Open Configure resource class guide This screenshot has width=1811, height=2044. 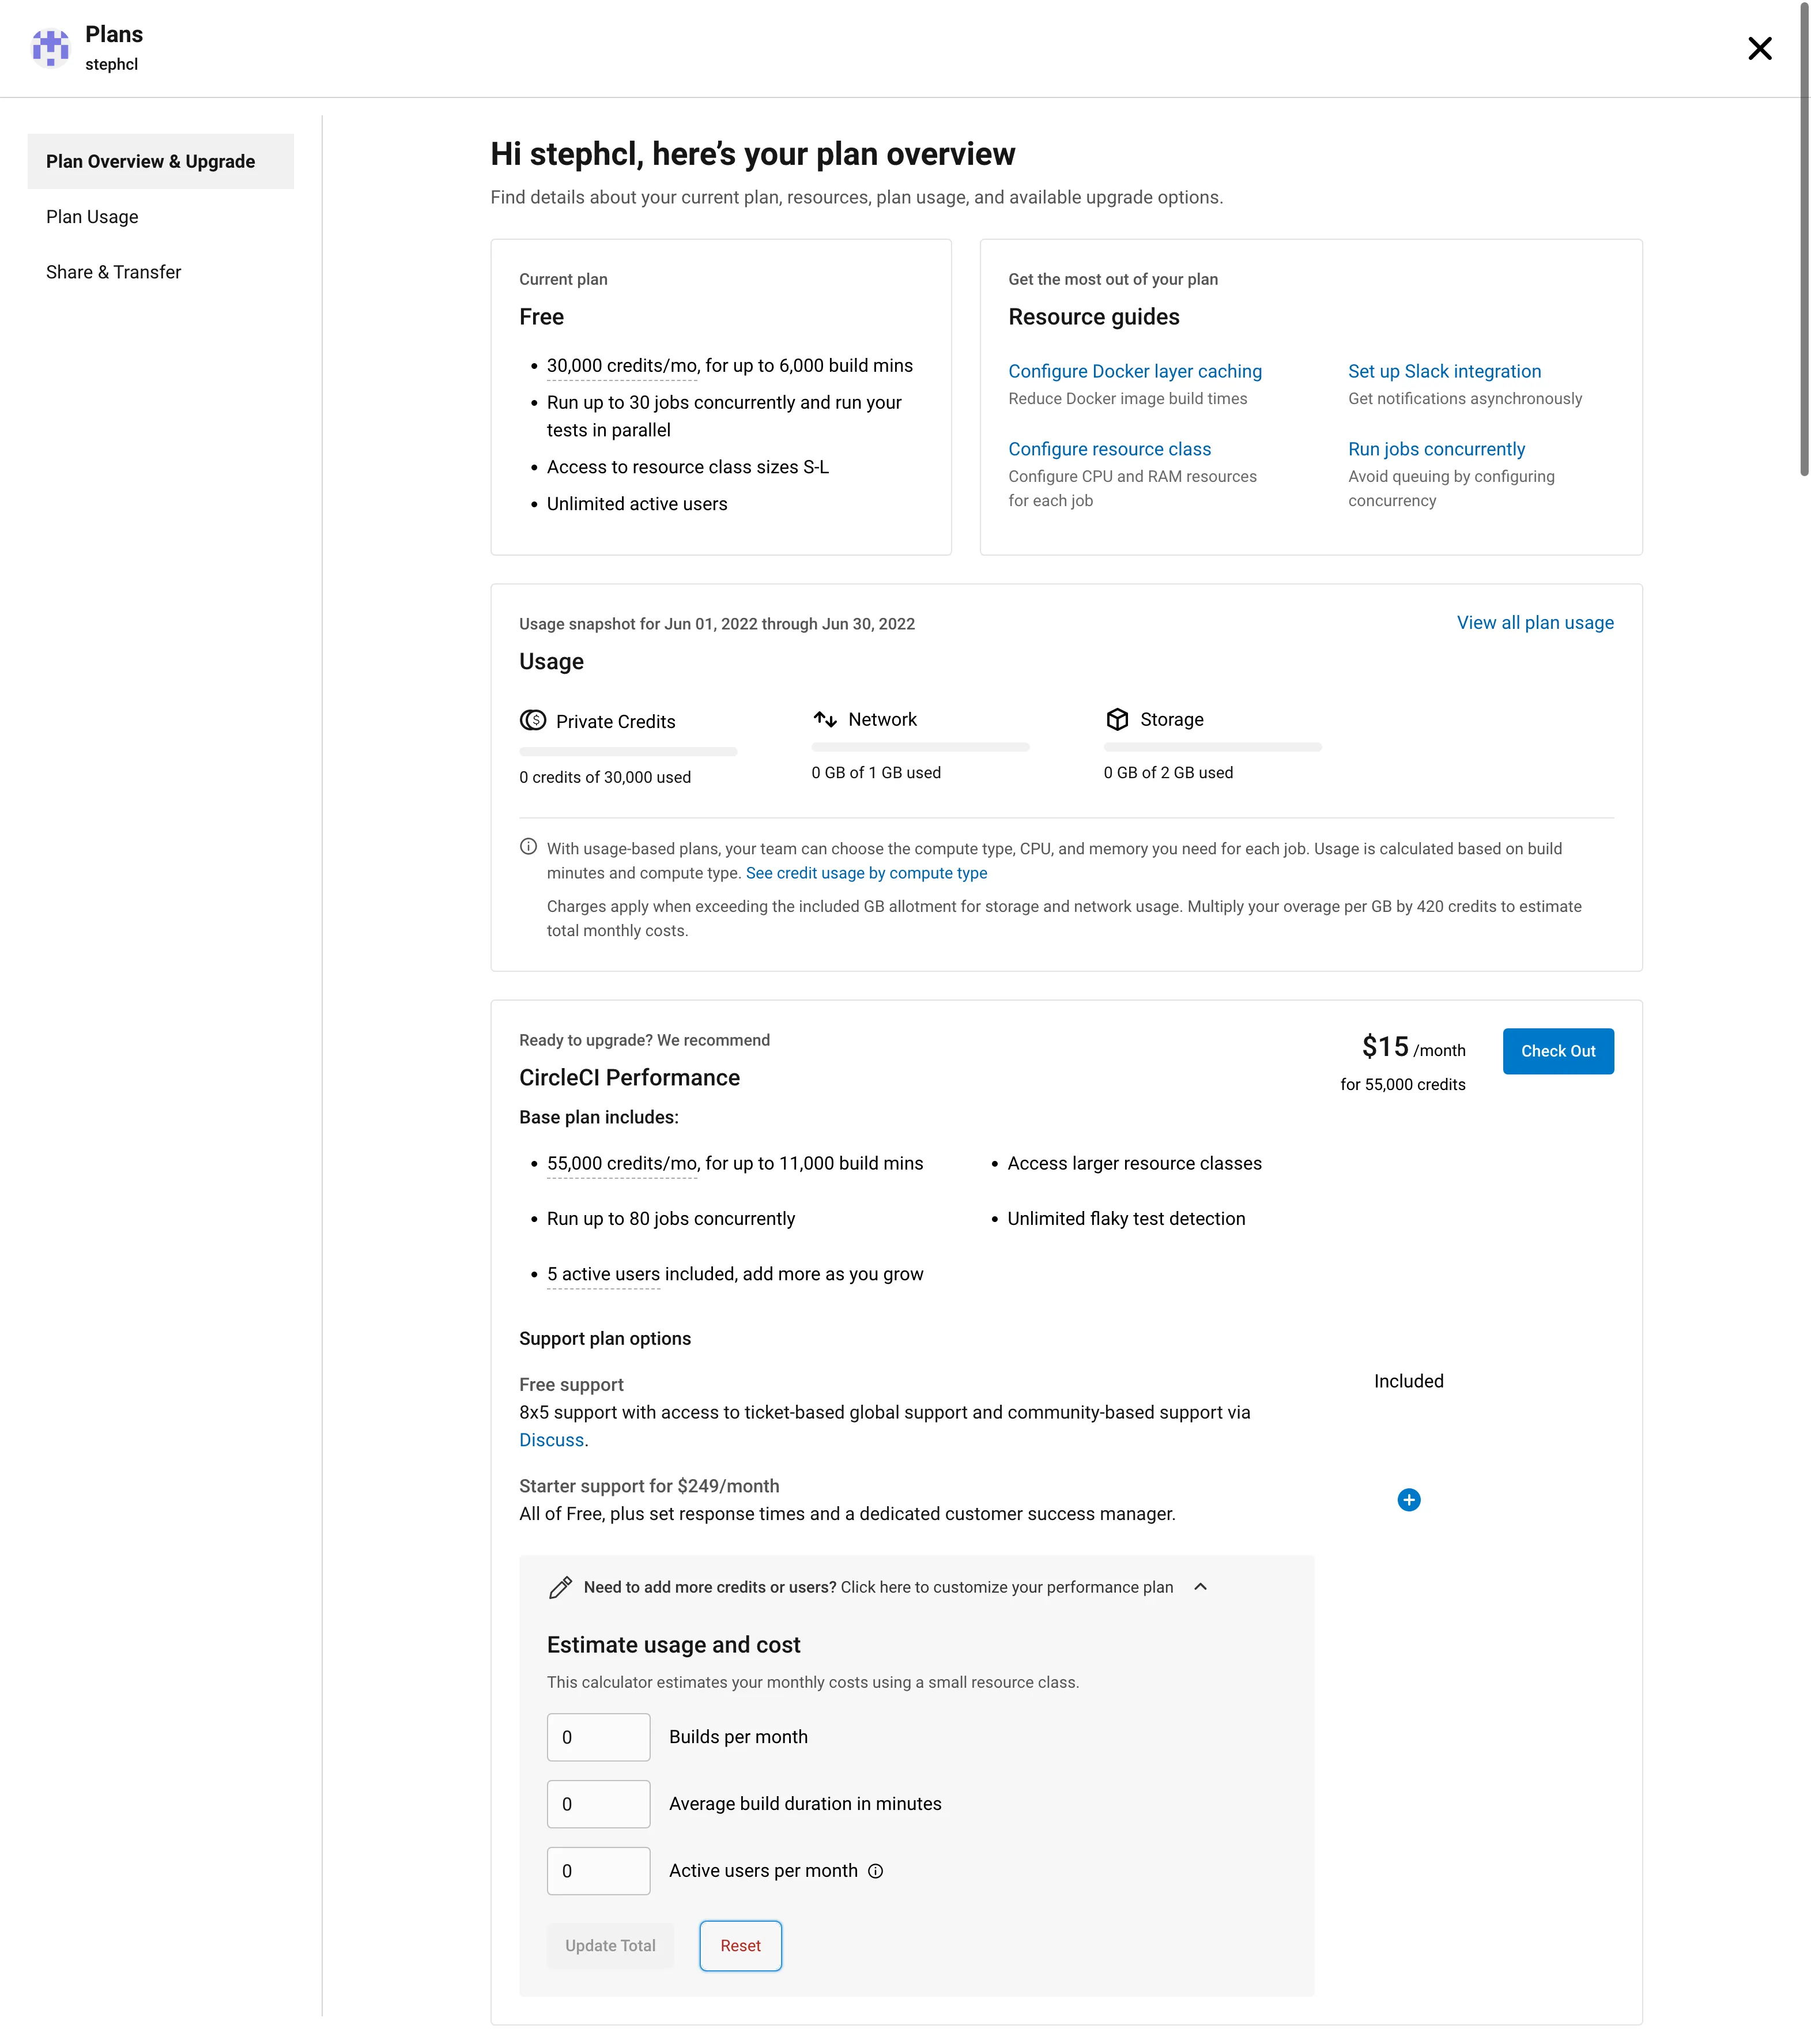pos(1109,449)
